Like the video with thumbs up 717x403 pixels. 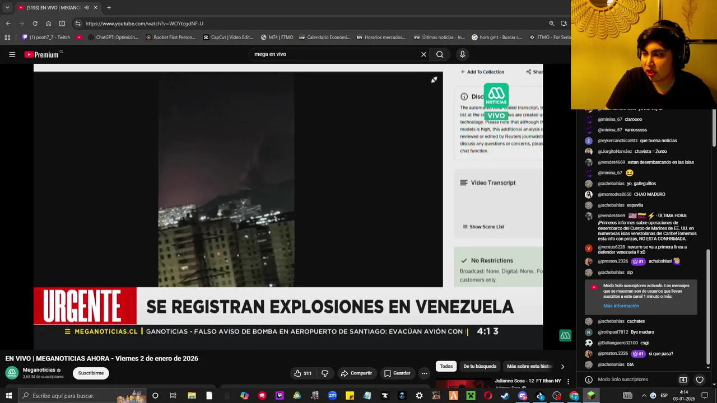pyautogui.click(x=303, y=373)
